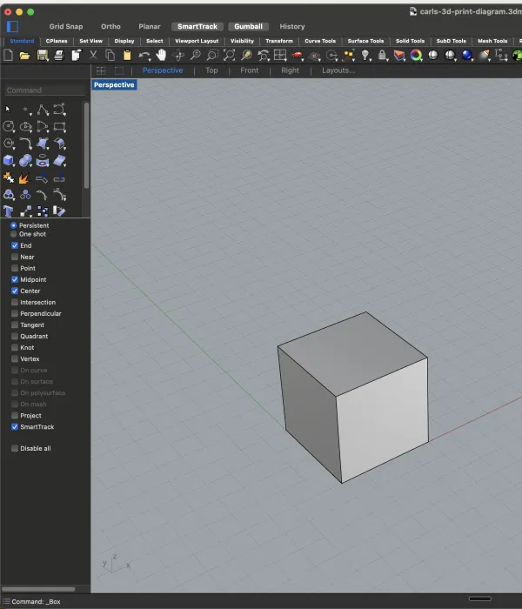The height and width of the screenshot is (609, 522).
Task: Select the Boolean Union spheres tool
Action: point(25,160)
